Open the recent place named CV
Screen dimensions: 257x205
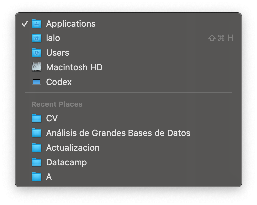[52, 118]
